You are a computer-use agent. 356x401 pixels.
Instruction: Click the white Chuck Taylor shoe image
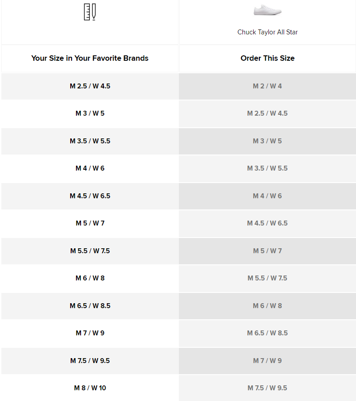(x=267, y=10)
